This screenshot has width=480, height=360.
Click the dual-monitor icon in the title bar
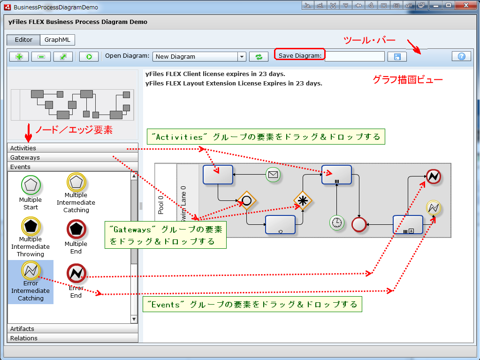[x=421, y=5]
